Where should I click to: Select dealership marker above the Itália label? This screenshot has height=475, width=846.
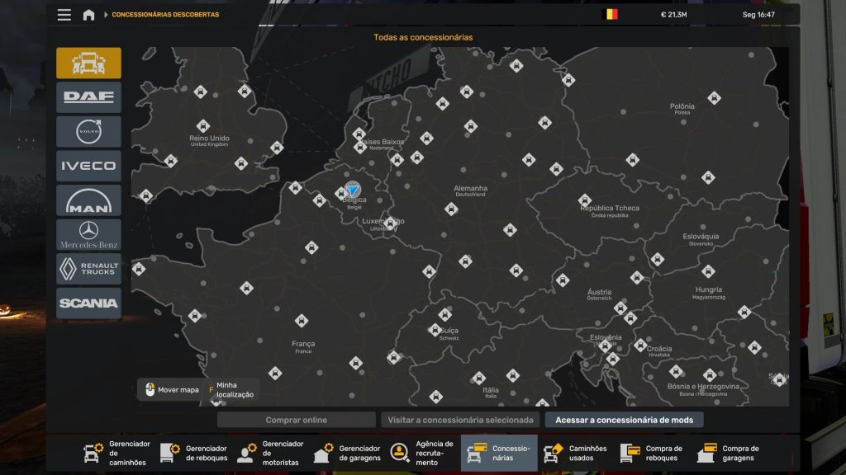[x=478, y=378]
